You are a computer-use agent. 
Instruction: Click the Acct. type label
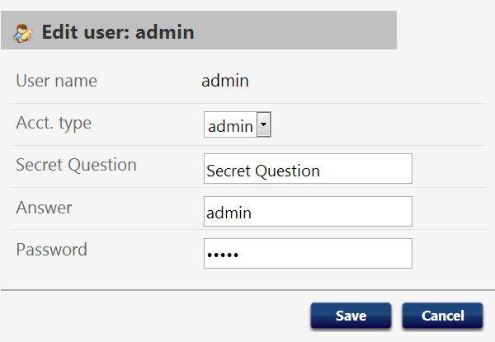pos(54,124)
